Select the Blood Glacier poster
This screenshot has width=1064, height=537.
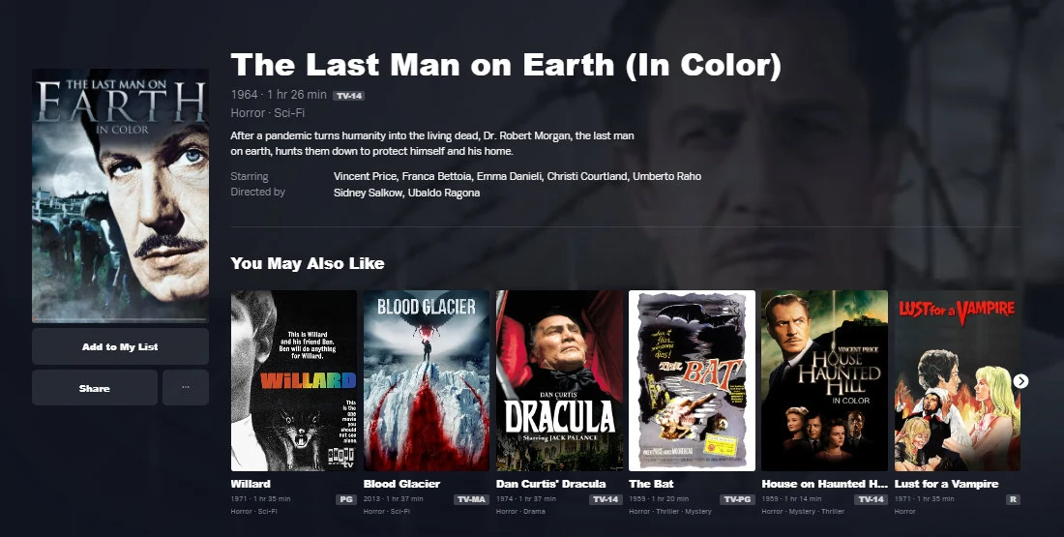pos(427,381)
